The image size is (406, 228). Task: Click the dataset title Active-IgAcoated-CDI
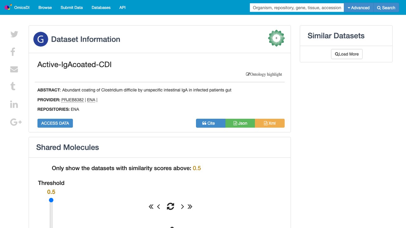[x=75, y=65]
